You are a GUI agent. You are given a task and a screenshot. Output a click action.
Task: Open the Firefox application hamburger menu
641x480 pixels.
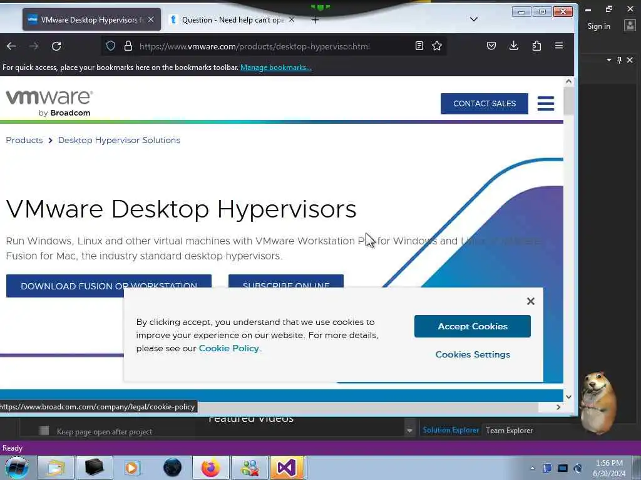(x=559, y=46)
